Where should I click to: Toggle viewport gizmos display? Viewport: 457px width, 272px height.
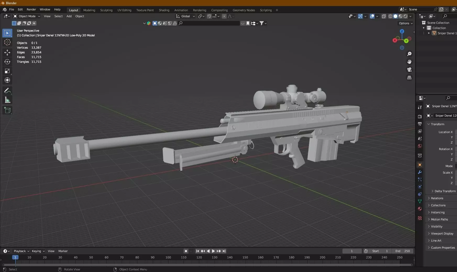point(360,16)
